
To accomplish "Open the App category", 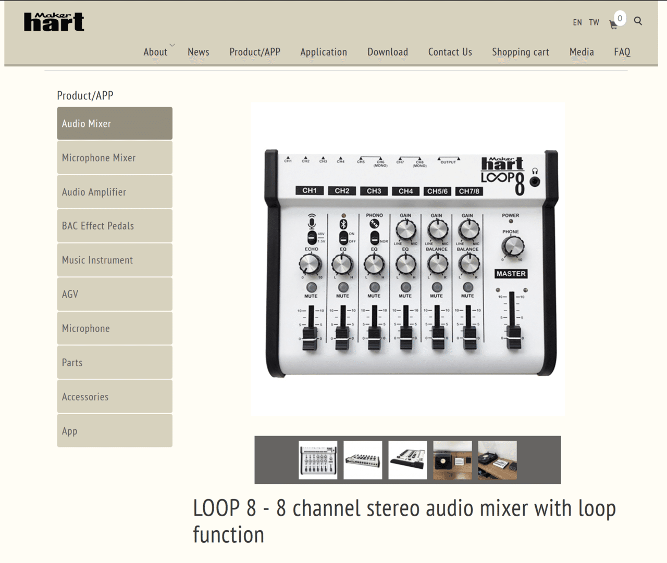I will 114,430.
